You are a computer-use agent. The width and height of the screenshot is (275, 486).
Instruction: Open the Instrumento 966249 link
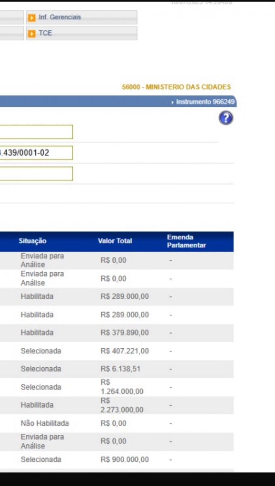tap(205, 102)
